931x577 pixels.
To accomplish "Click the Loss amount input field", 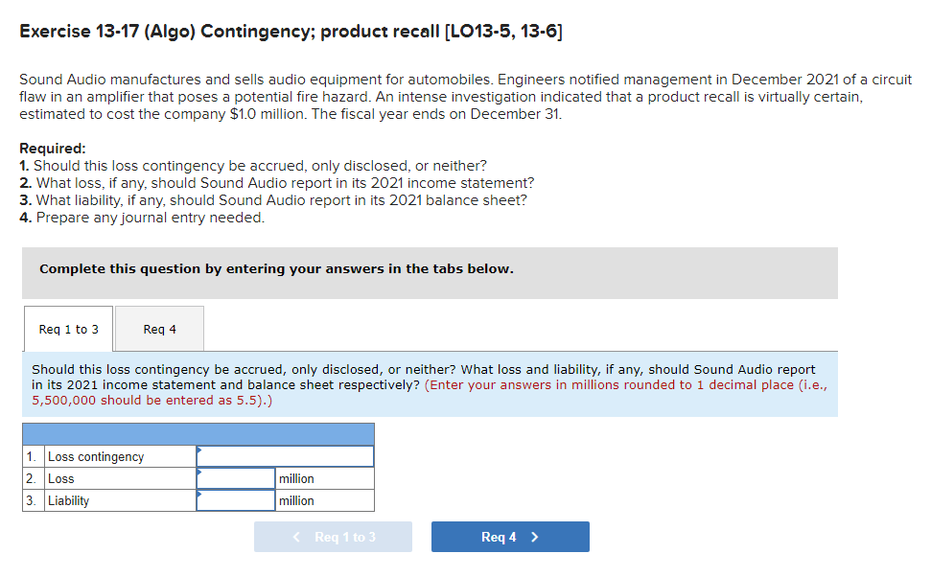I will (x=236, y=477).
